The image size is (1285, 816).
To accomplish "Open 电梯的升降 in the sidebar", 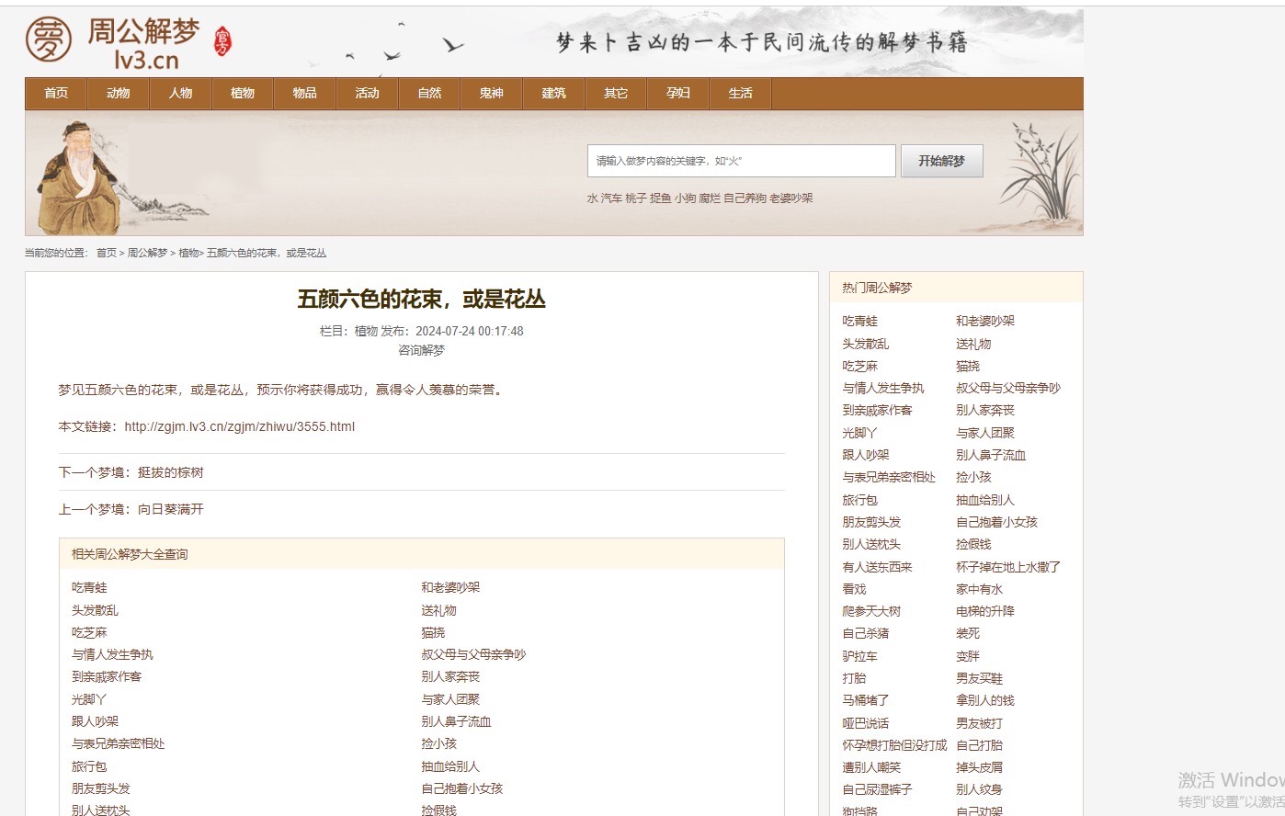I will click(x=984, y=611).
